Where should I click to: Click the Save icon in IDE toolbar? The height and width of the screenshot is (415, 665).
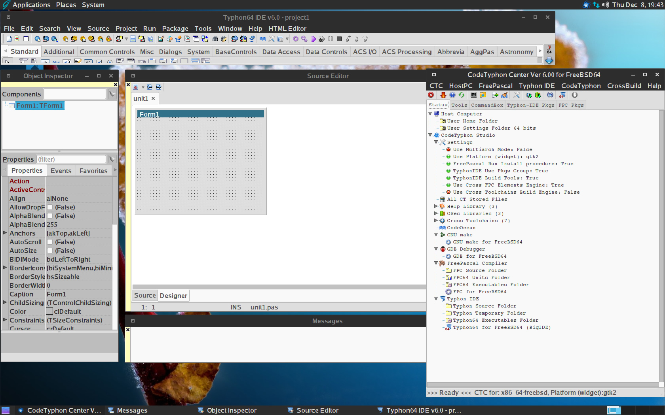(x=133, y=39)
